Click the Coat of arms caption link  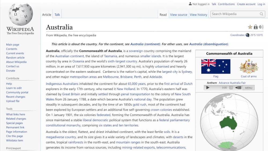tap(249, 76)
